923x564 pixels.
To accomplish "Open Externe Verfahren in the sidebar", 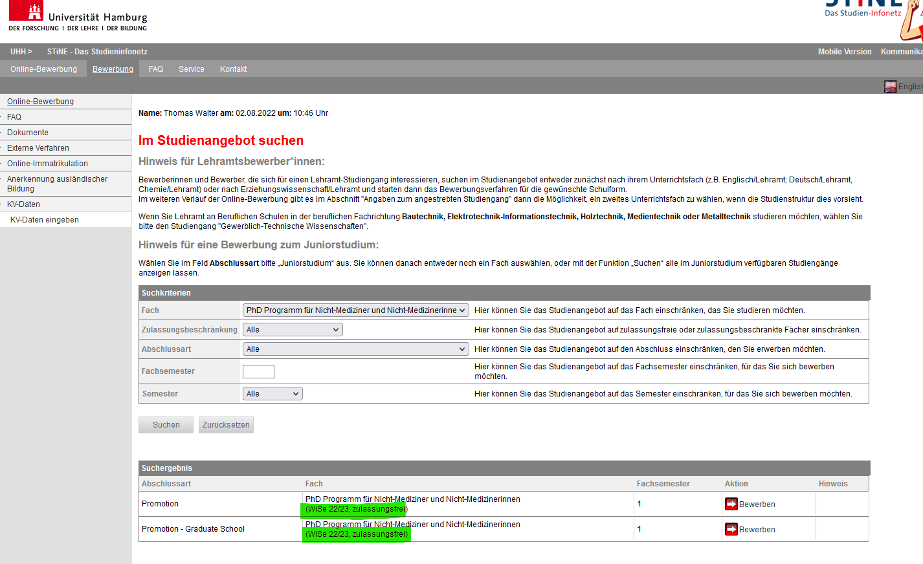I will [x=38, y=148].
